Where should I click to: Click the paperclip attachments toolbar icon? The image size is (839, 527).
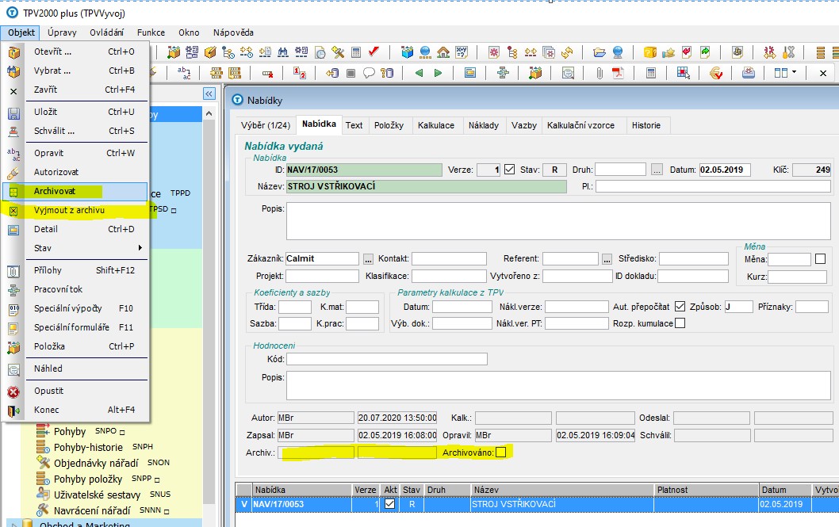[x=600, y=73]
